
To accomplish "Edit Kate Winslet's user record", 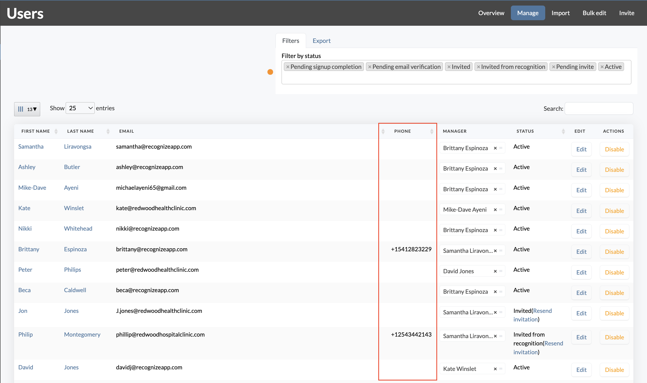I will (x=581, y=211).
